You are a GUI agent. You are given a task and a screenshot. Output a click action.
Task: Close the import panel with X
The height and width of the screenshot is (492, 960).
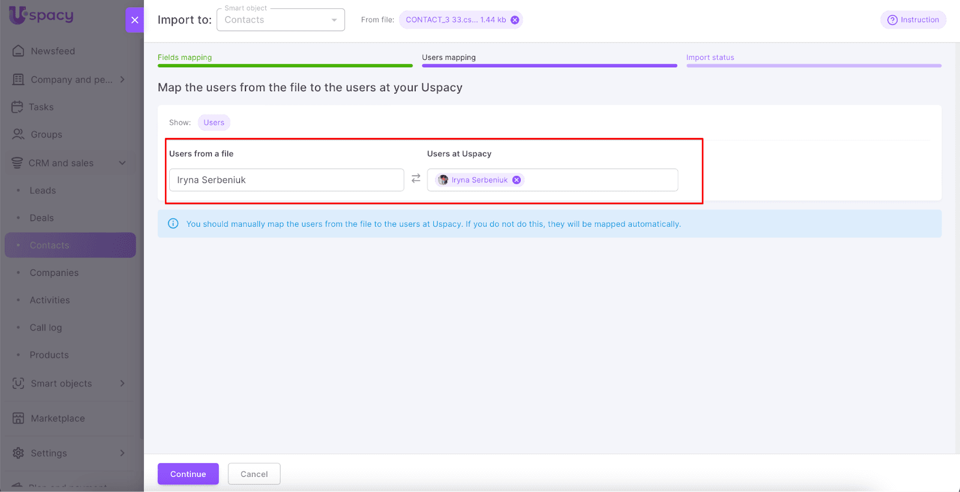coord(134,20)
